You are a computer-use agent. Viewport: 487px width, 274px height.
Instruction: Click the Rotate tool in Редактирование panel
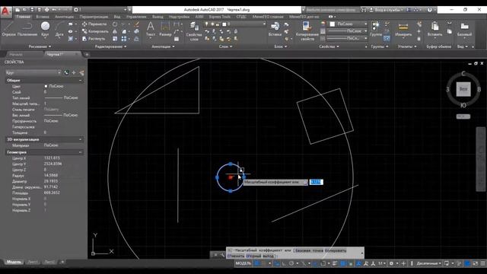pyautogui.click(x=115, y=24)
